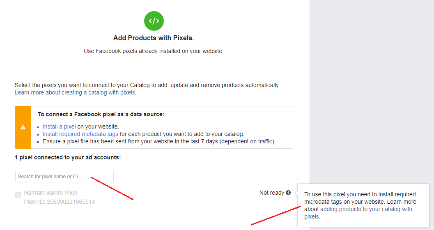
Task: Click the Use Facebook pixels already installed subtitle
Action: click(x=154, y=51)
